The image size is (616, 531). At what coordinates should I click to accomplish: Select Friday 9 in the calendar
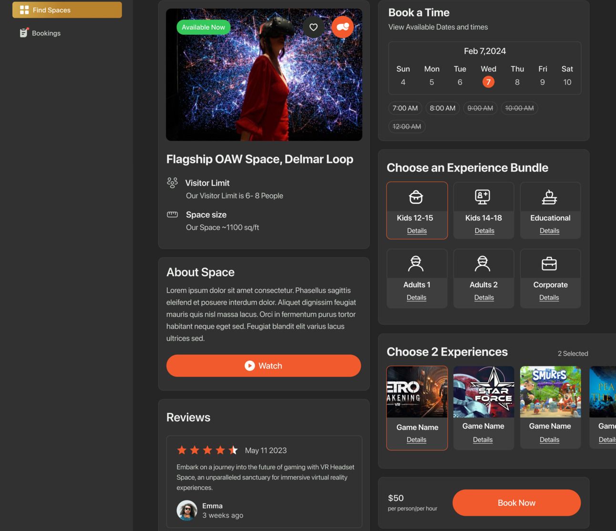[x=543, y=82]
